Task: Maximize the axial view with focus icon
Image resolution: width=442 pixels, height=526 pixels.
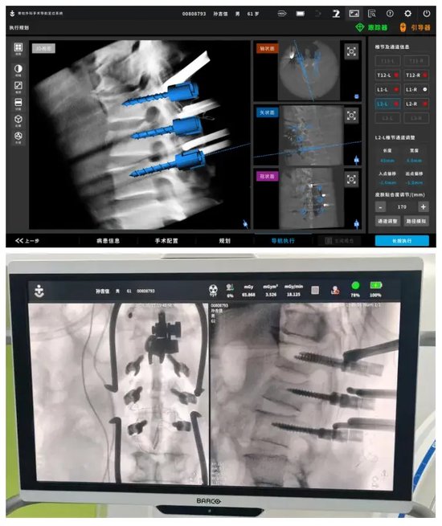Action: [x=351, y=51]
